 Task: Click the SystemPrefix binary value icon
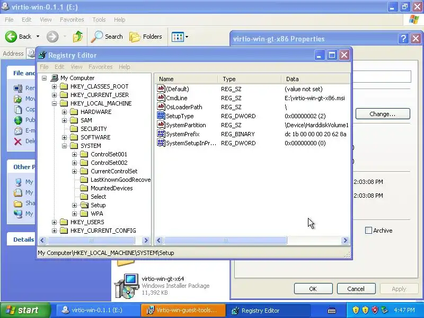(161, 134)
